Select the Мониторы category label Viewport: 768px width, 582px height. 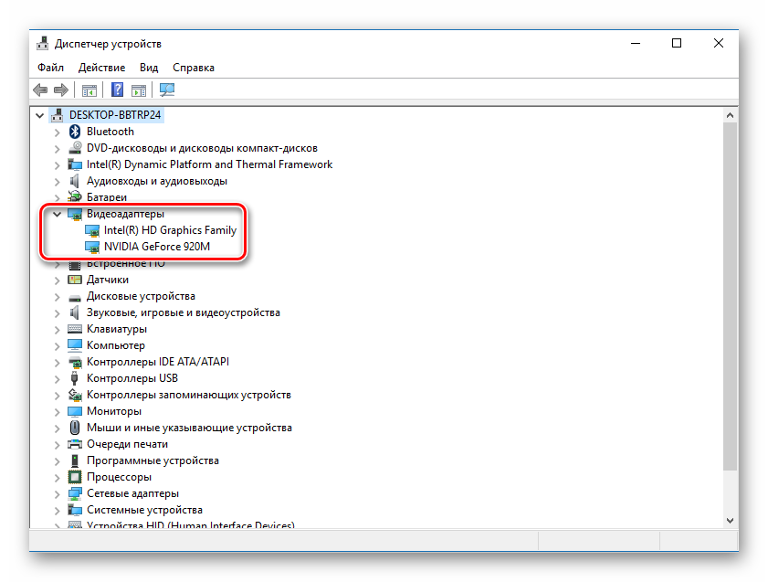(113, 411)
